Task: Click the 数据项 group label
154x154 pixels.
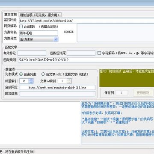Action: click(x=10, y=69)
